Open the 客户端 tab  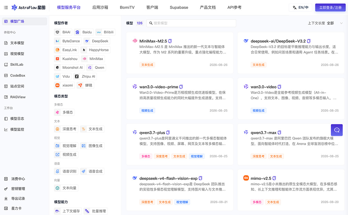pos(152,7)
